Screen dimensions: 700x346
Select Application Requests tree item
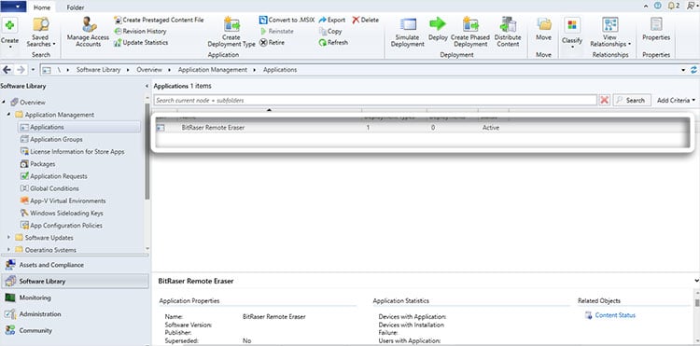pos(54,176)
